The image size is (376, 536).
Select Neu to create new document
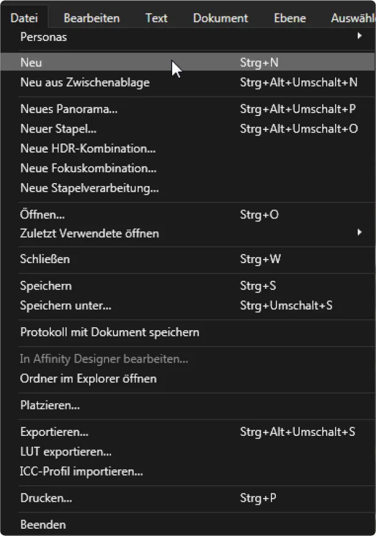click(31, 62)
